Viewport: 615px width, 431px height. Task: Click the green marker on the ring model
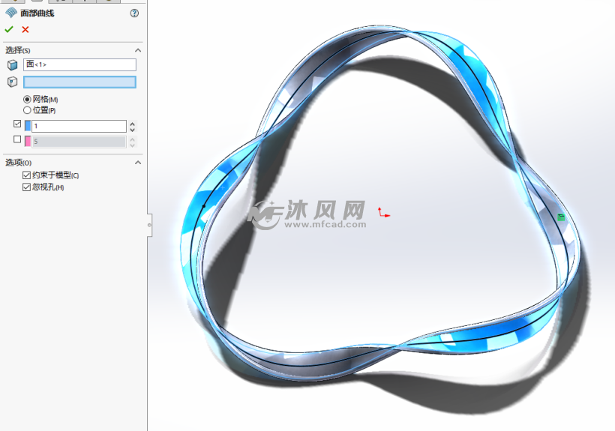pyautogui.click(x=561, y=217)
